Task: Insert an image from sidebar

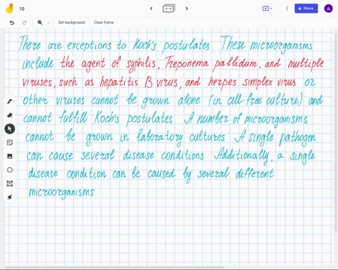Action: [10, 156]
